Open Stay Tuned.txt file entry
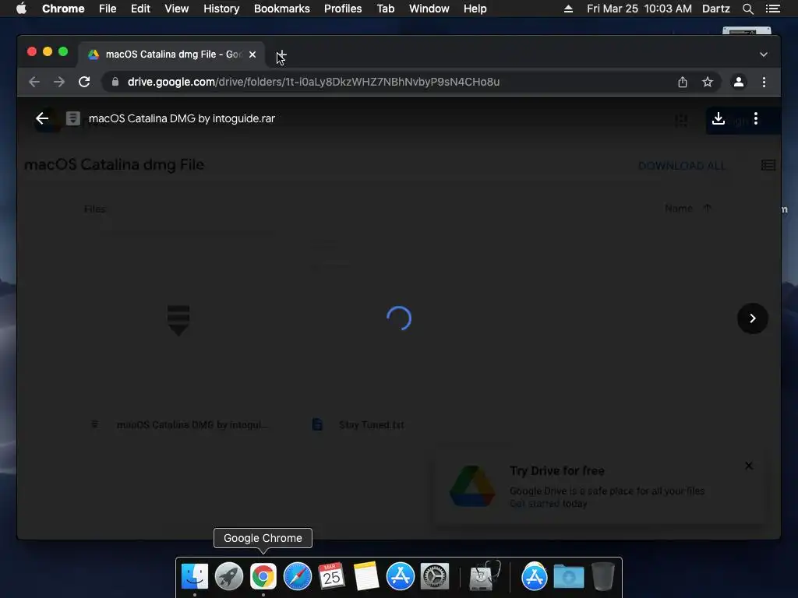Viewport: 798px width, 598px height. coord(372,424)
